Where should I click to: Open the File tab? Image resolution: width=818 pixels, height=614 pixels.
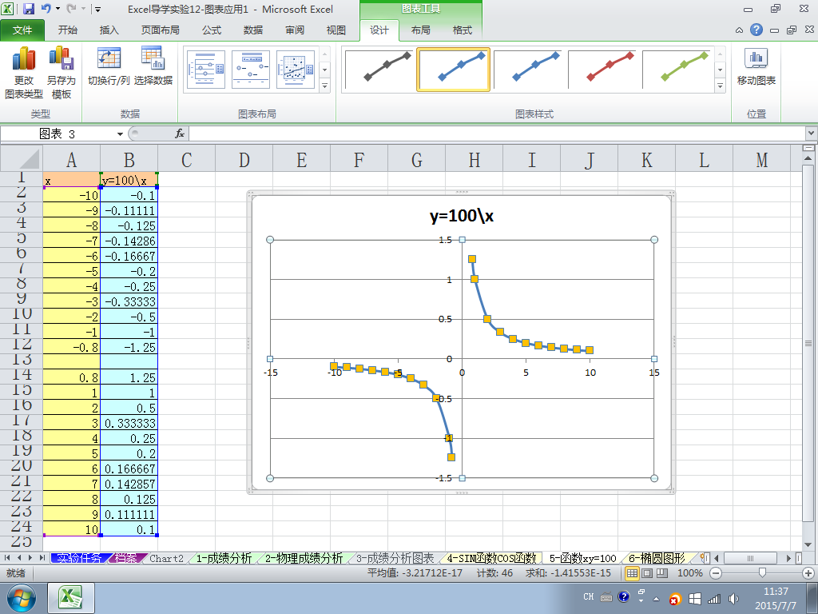[22, 30]
